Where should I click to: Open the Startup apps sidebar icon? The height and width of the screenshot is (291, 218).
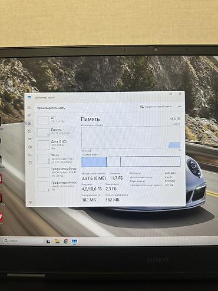pyautogui.click(x=30, y=139)
